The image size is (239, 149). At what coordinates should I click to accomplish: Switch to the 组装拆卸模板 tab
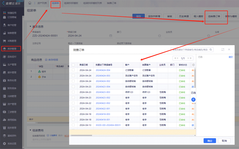[71, 3]
